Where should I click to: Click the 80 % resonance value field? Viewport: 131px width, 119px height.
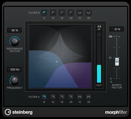click(14, 30)
